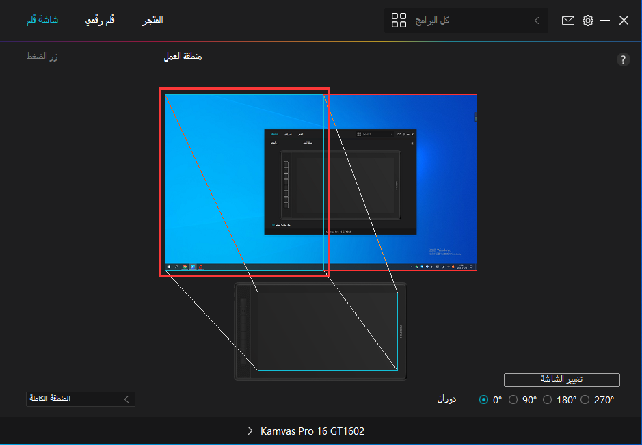Click the tablet working area preview
Viewport: 642px width, 445px height.
327,332
